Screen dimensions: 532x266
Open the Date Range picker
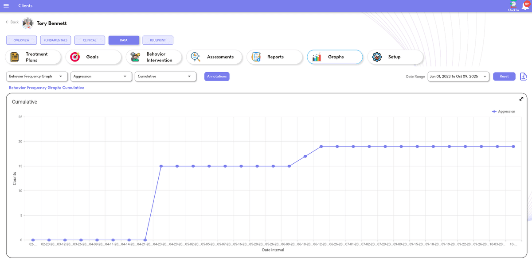coord(458,77)
